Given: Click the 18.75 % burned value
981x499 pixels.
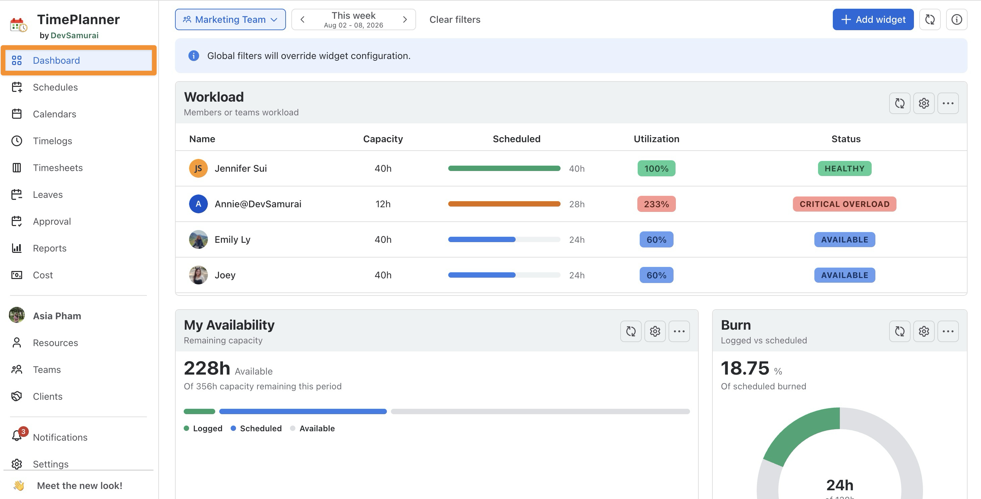Looking at the screenshot, I should 751,368.
